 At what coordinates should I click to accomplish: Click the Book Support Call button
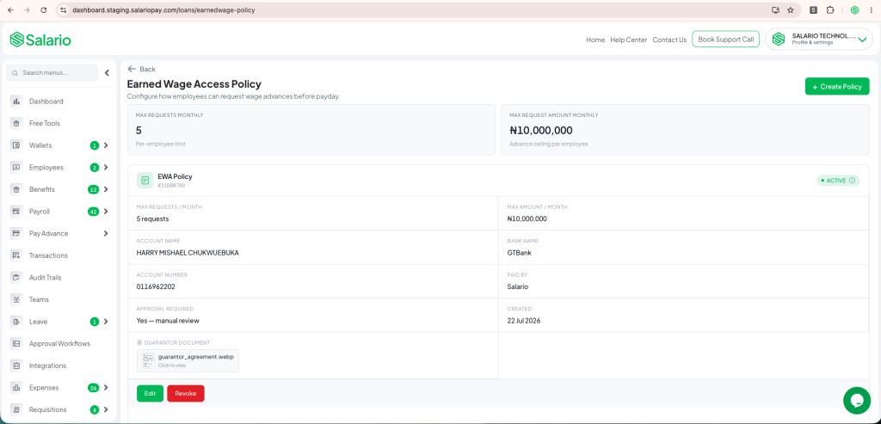726,40
